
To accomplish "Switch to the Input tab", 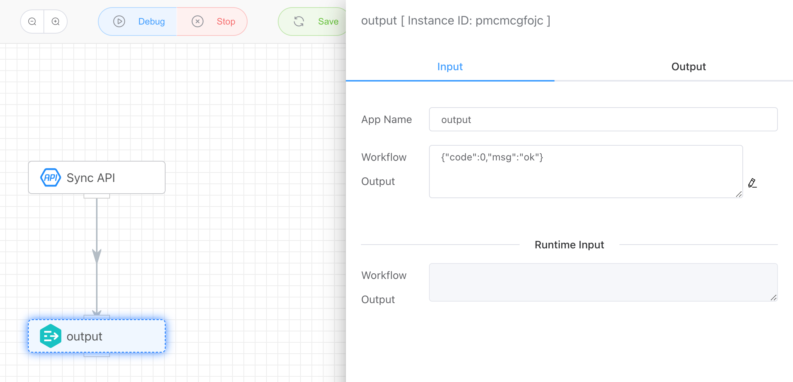I will point(450,67).
